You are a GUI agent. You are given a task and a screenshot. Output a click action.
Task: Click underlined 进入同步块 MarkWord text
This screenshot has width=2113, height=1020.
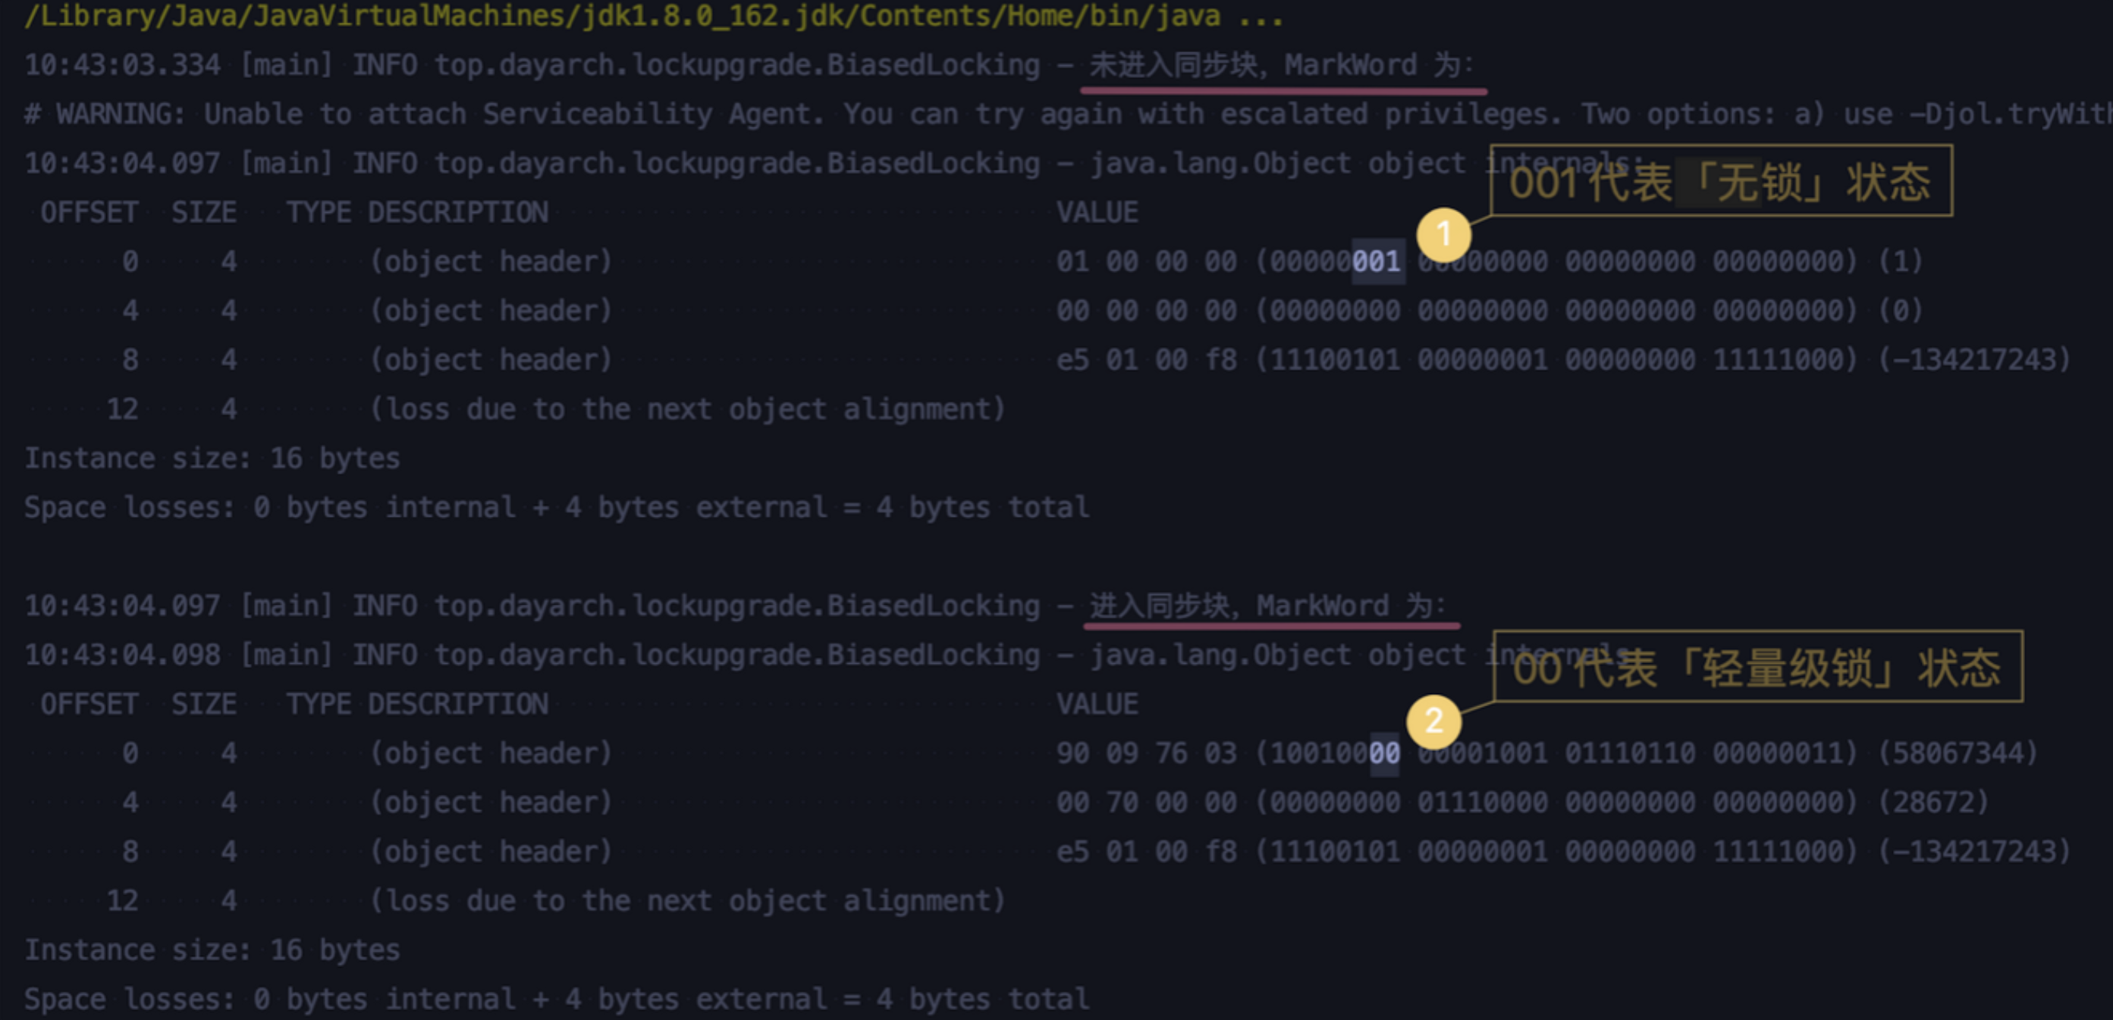1268,606
